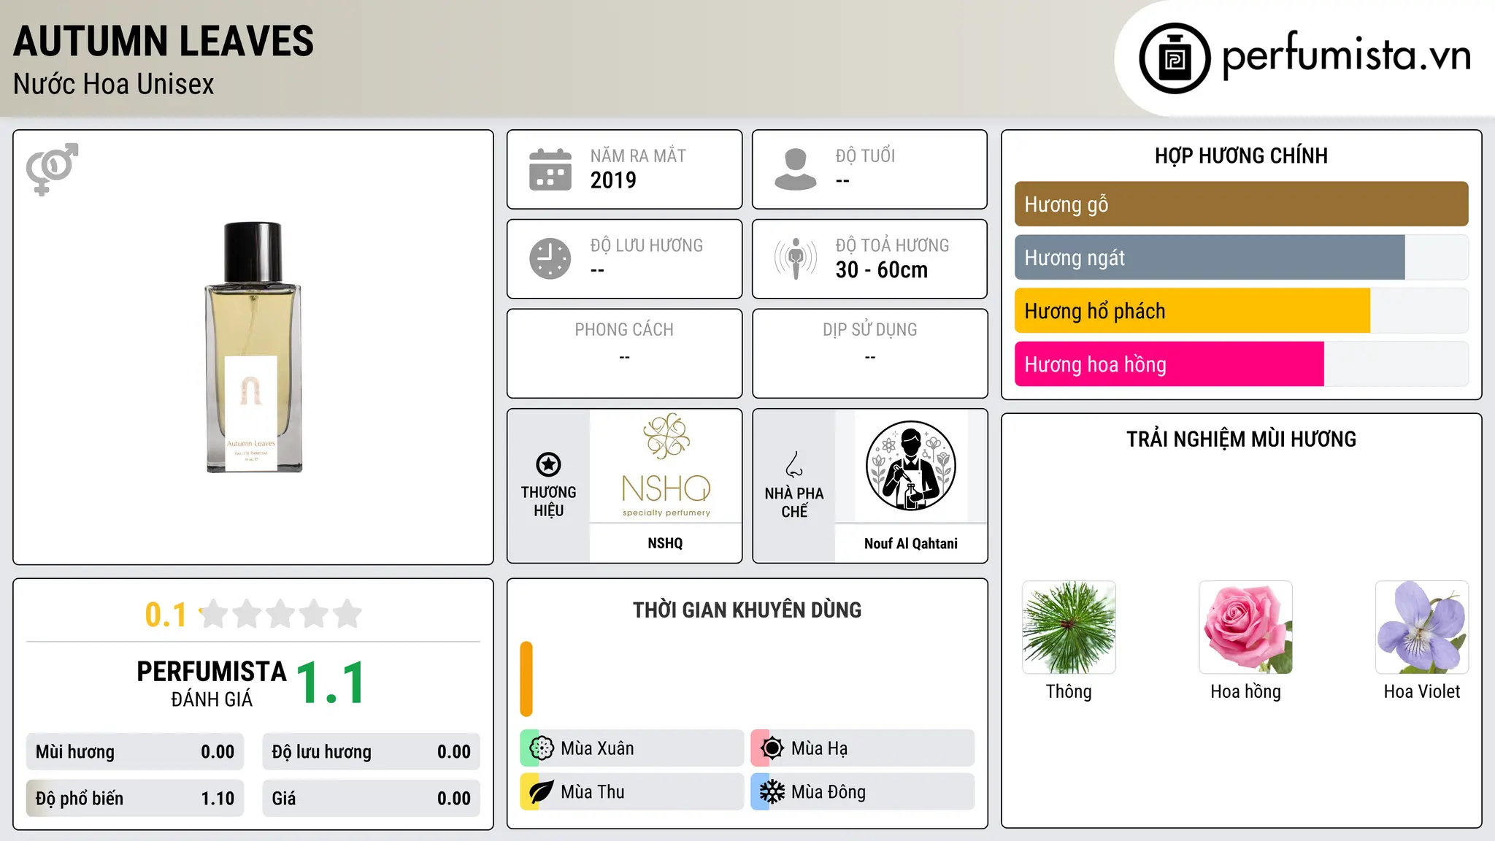Click the Mùa Hạ sun icon
The width and height of the screenshot is (1495, 841).
(772, 748)
